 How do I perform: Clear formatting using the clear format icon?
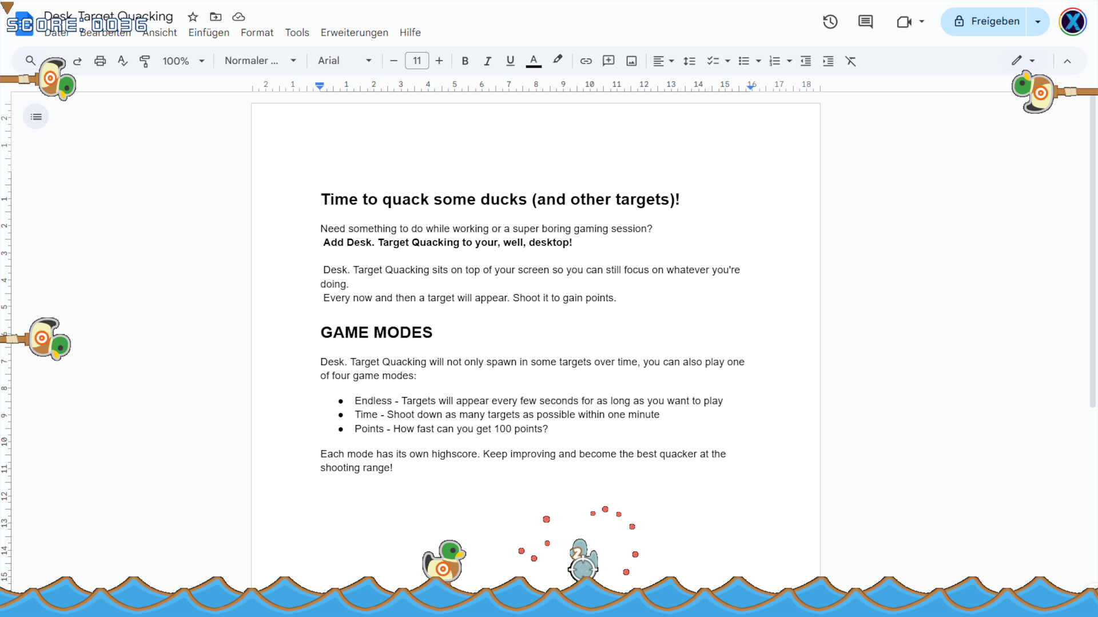pos(851,61)
